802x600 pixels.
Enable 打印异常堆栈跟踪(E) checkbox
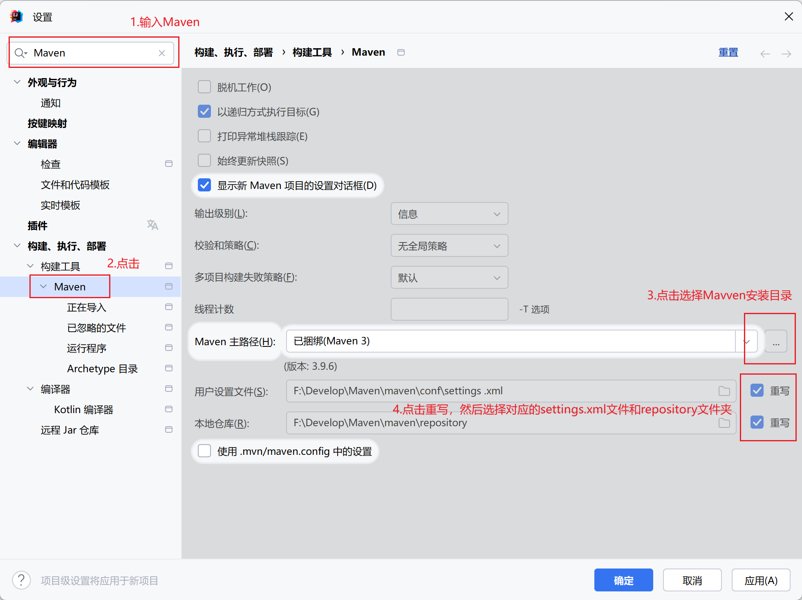pos(204,136)
